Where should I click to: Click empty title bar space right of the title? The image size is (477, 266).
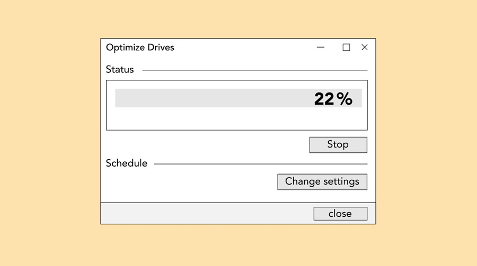click(x=244, y=48)
